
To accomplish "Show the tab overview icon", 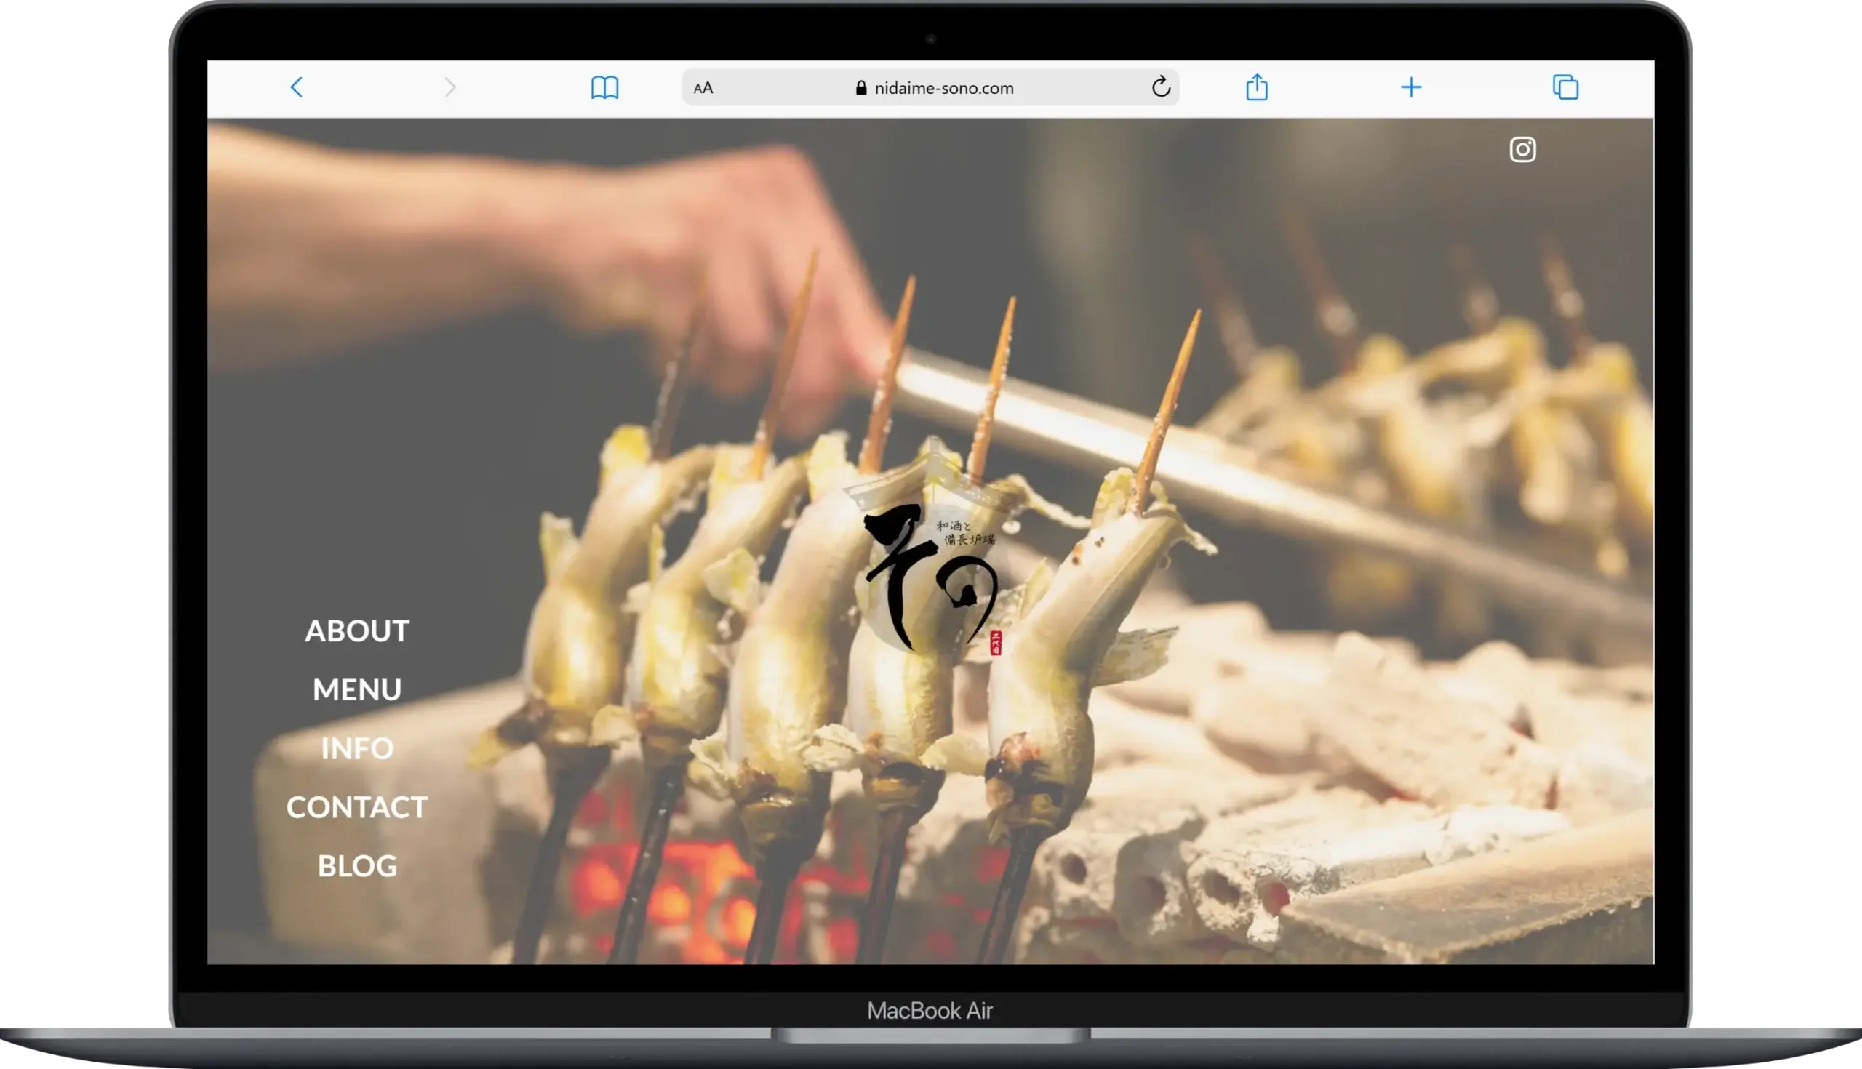I will coord(1565,87).
